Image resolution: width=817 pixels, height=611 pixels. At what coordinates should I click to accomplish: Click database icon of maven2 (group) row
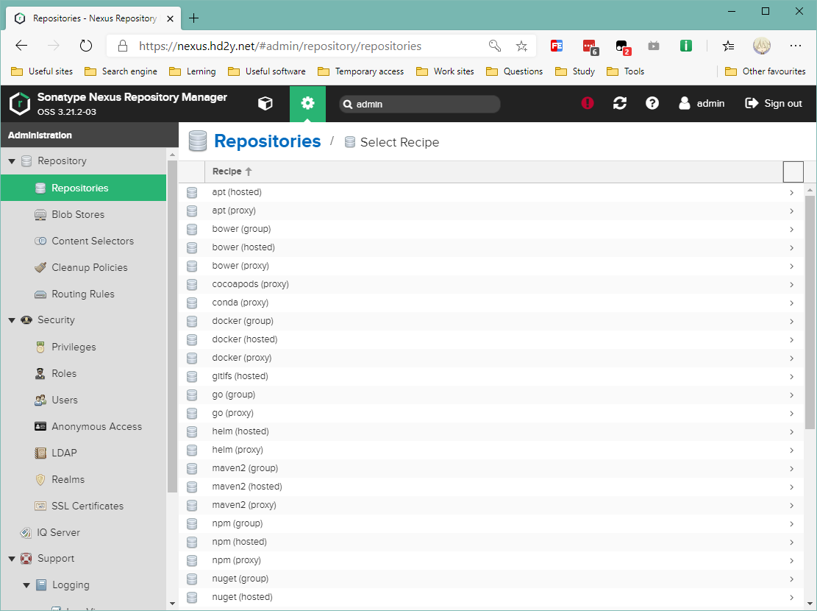[x=192, y=468]
